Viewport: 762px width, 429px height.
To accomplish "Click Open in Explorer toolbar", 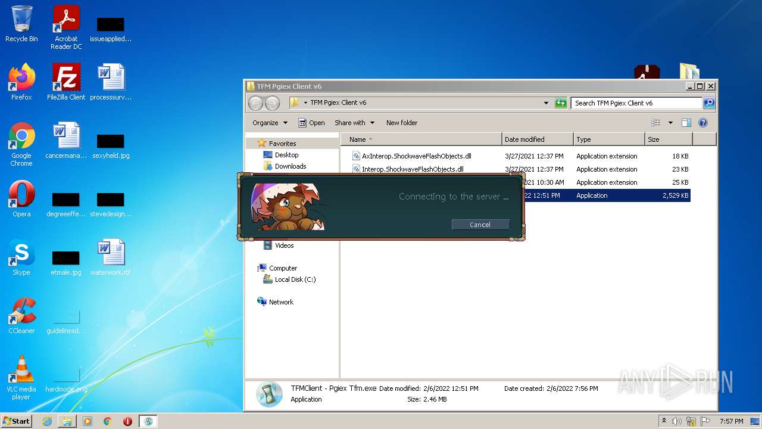I will [311, 123].
